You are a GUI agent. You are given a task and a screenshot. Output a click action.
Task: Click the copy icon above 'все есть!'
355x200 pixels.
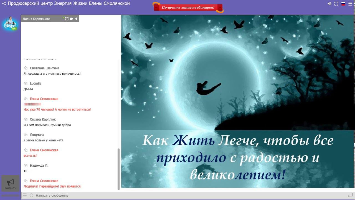click(x=26, y=150)
